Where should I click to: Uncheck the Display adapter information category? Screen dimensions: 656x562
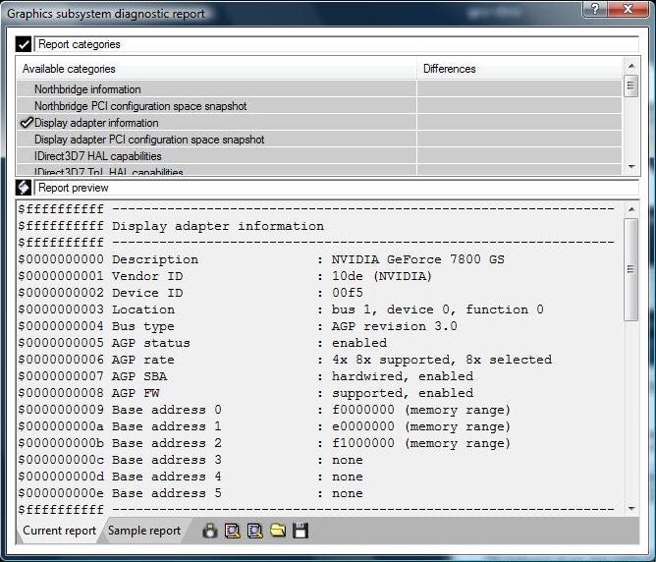click(27, 123)
